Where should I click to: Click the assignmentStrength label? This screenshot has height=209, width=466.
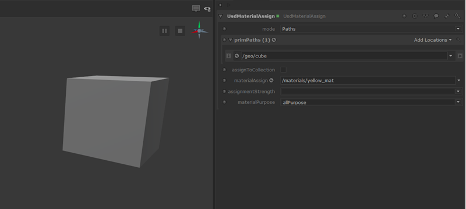(x=252, y=92)
